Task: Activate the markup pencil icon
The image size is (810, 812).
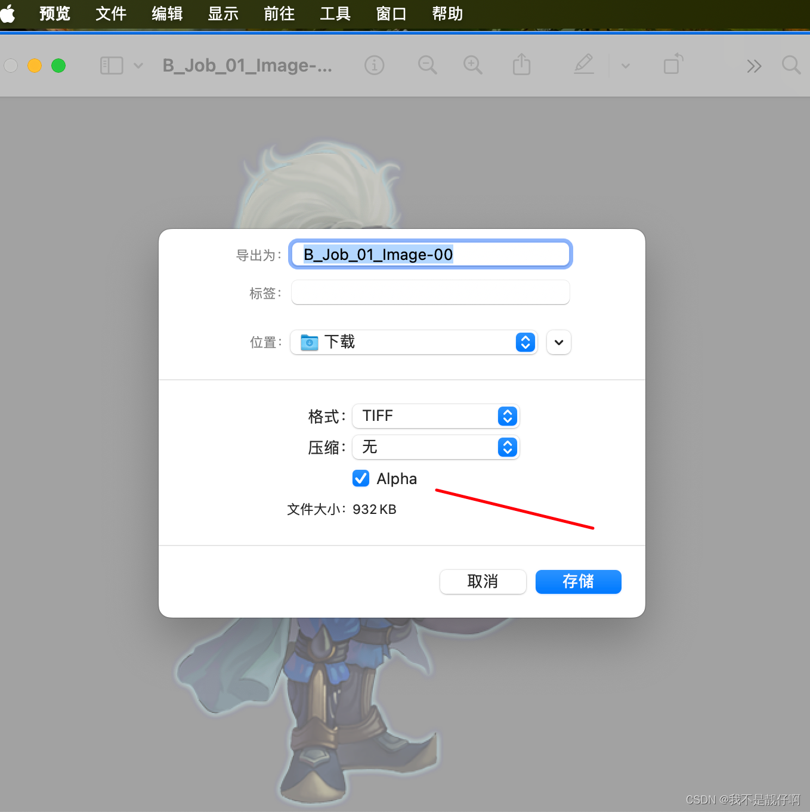Action: (x=584, y=64)
